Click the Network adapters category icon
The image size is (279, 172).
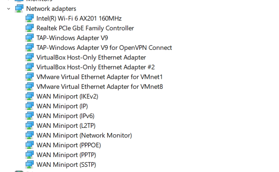pos(19,9)
